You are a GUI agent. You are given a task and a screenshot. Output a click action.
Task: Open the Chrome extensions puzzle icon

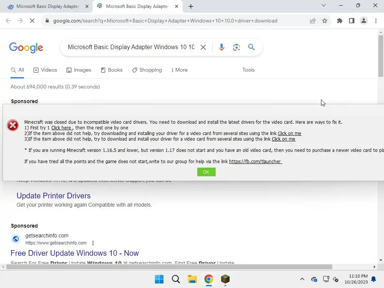tap(340, 21)
